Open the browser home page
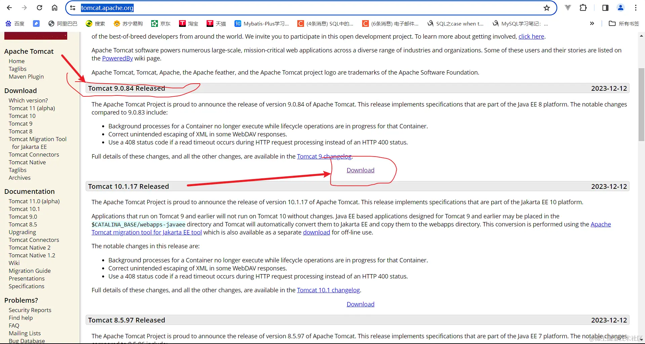Screen dimensions: 645x344 [x=54, y=8]
